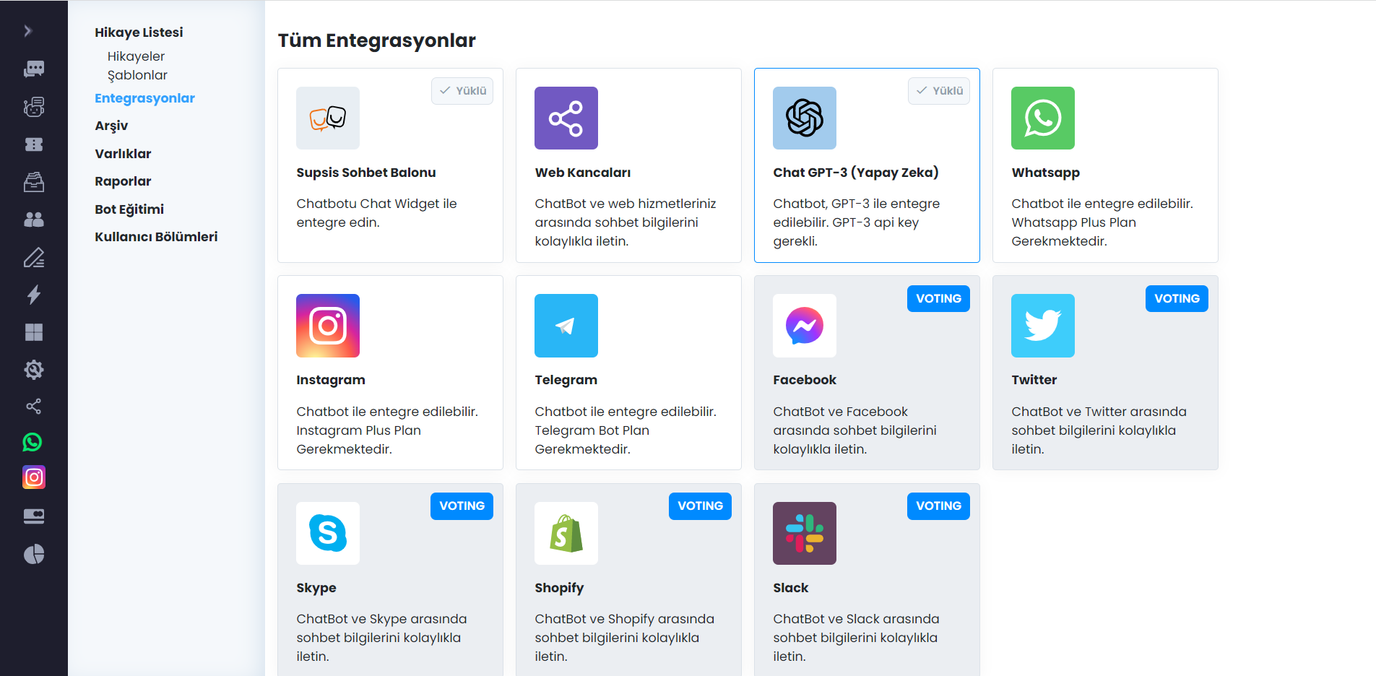Image resolution: width=1376 pixels, height=676 pixels.
Task: Open the chat conversations icon in sidebar
Action: [34, 69]
